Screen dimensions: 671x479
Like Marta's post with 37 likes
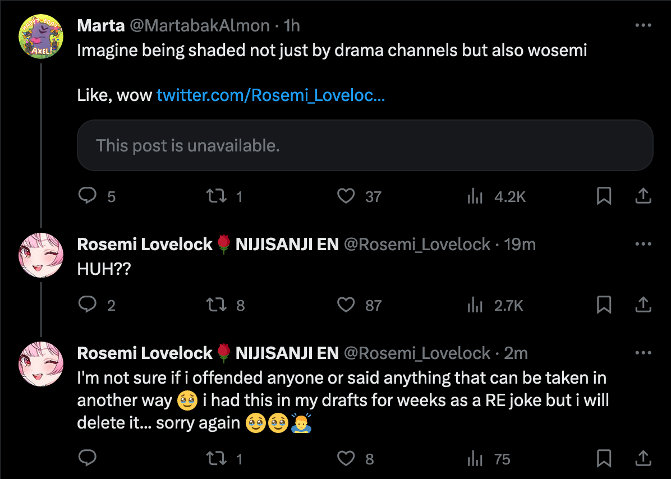(346, 196)
